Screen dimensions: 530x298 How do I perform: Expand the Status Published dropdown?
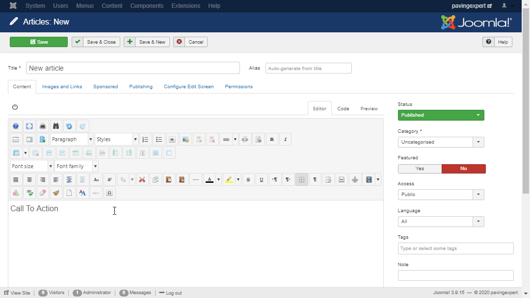tap(441, 115)
